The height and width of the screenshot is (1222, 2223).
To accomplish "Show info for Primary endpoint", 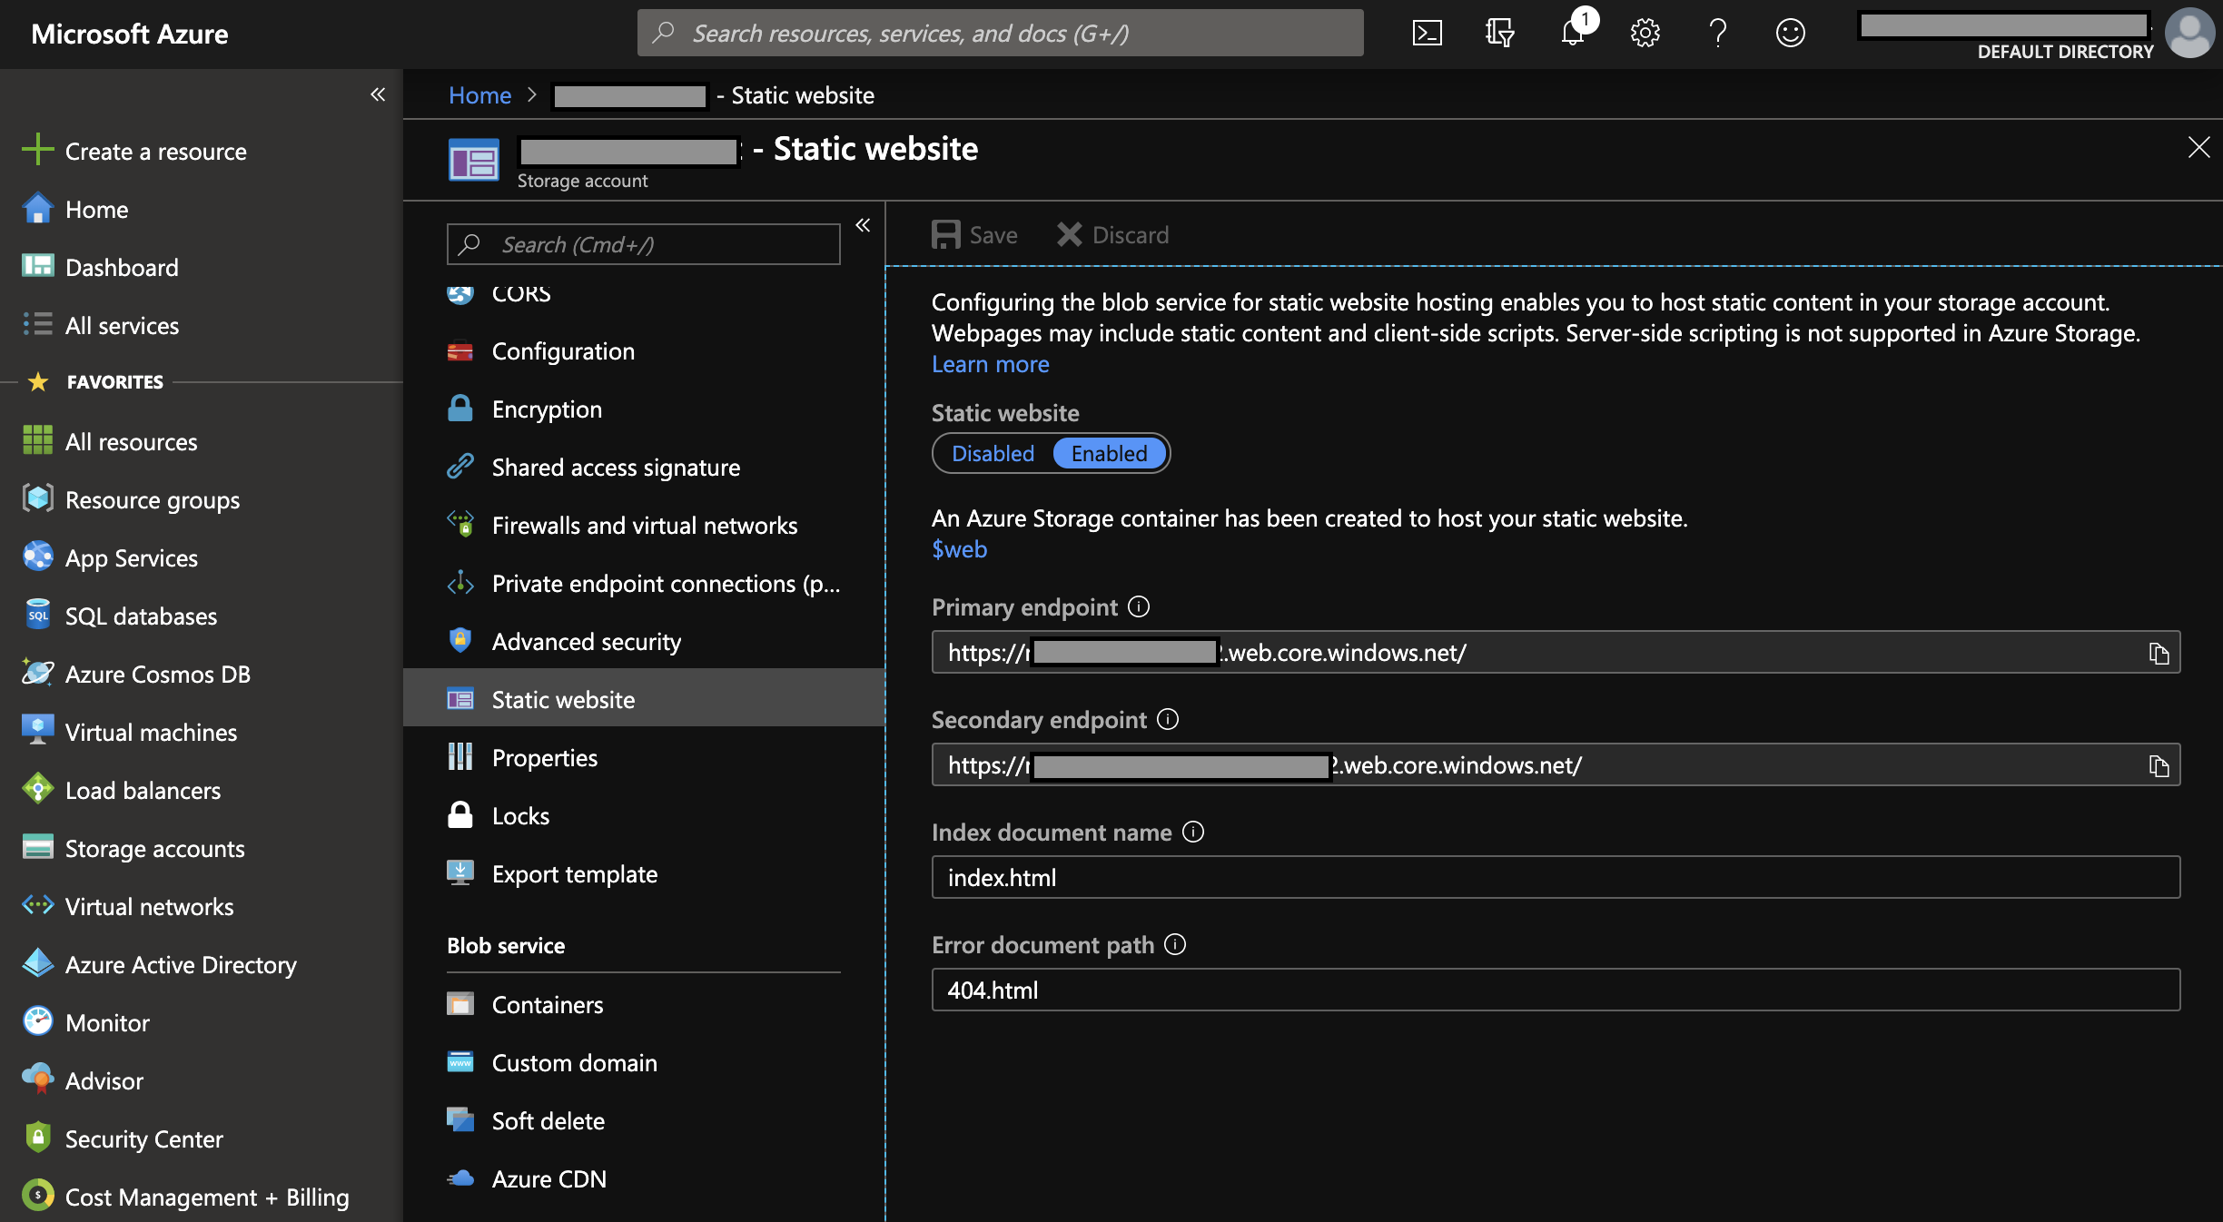I will [1139, 606].
